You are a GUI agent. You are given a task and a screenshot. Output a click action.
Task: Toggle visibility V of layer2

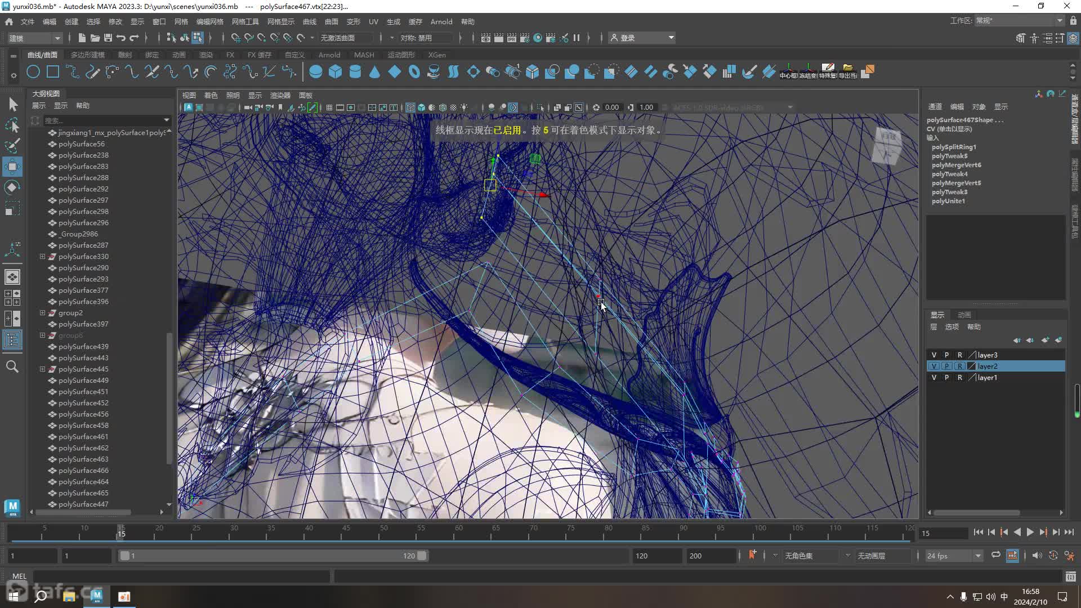[x=934, y=366]
